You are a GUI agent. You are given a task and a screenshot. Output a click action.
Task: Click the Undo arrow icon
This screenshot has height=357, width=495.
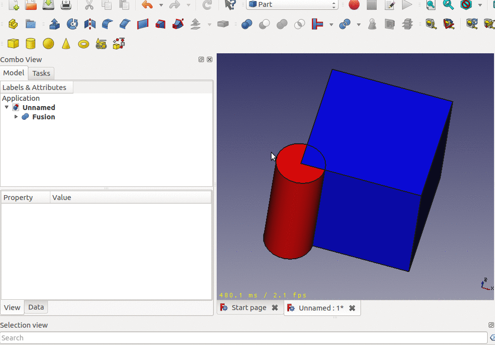147,5
